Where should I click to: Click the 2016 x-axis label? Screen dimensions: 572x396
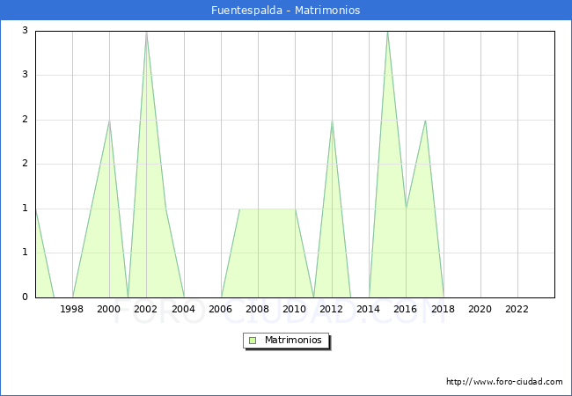(x=406, y=309)
